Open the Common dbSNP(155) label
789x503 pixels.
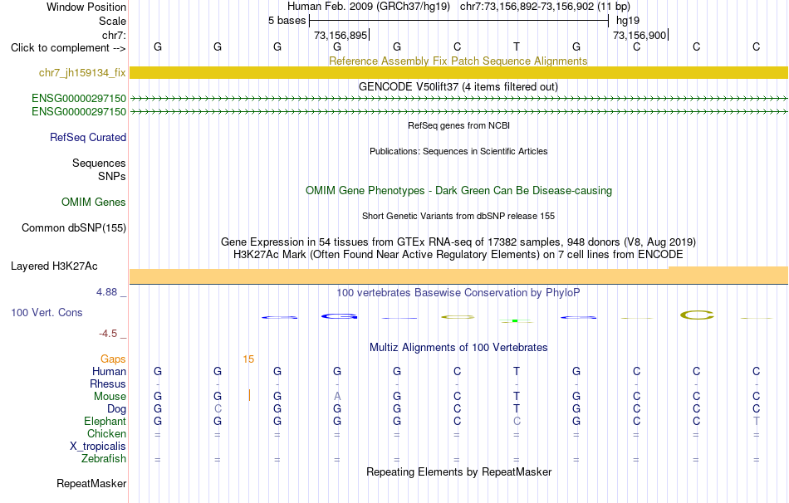(x=73, y=228)
